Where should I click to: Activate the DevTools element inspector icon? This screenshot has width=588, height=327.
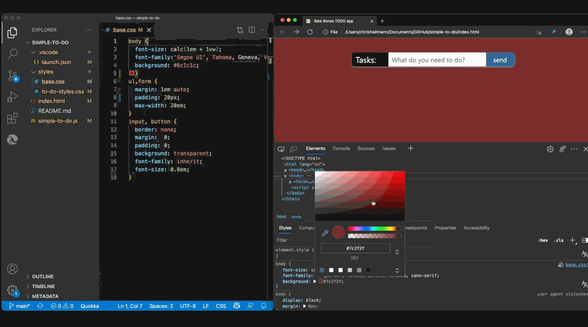[x=281, y=148]
